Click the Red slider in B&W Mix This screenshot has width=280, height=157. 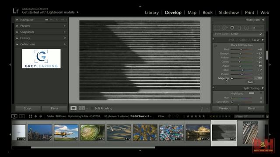pyautogui.click(x=242, y=49)
